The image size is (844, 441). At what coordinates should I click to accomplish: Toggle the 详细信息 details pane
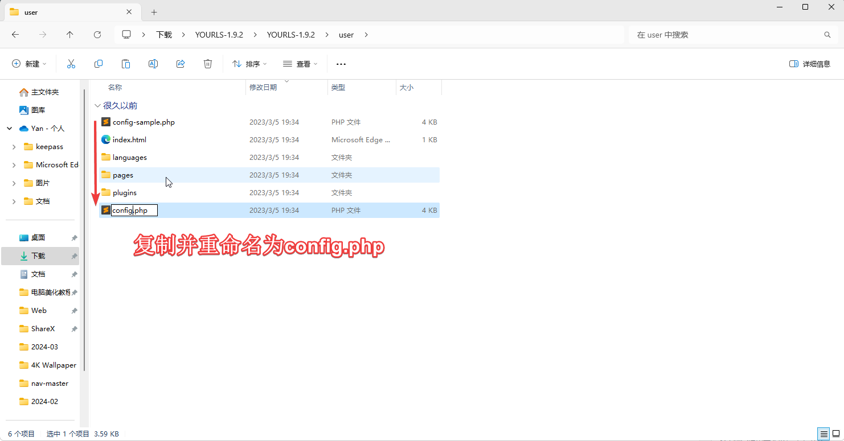(x=810, y=64)
